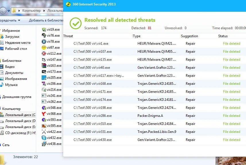
Task: Expand the arrow after Компьютер in address bar
Action: coord(44,11)
